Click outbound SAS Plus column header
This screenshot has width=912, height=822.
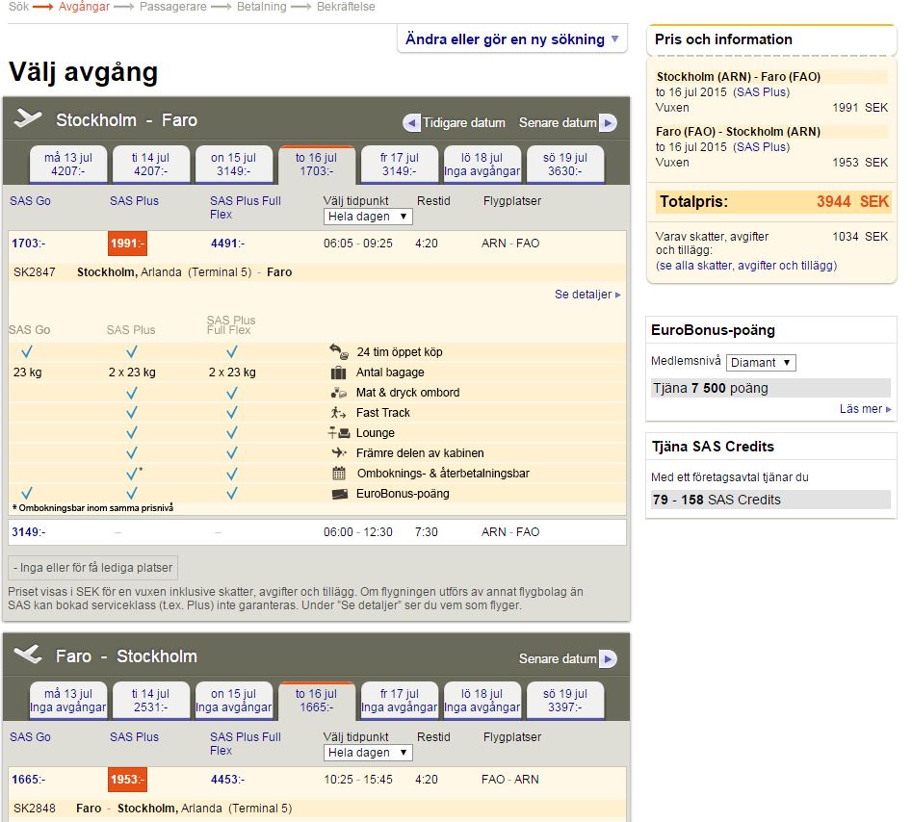click(135, 201)
